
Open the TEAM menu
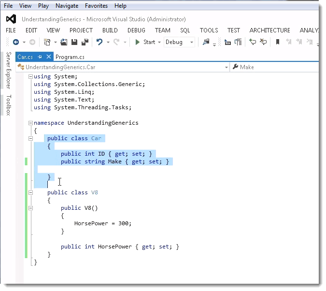[163, 30]
